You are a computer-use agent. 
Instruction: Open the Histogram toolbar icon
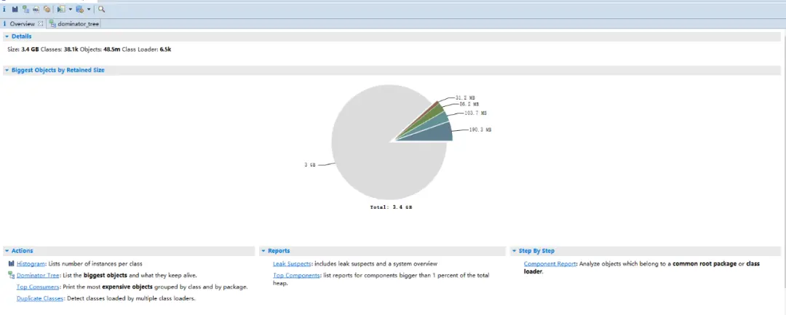(x=15, y=9)
